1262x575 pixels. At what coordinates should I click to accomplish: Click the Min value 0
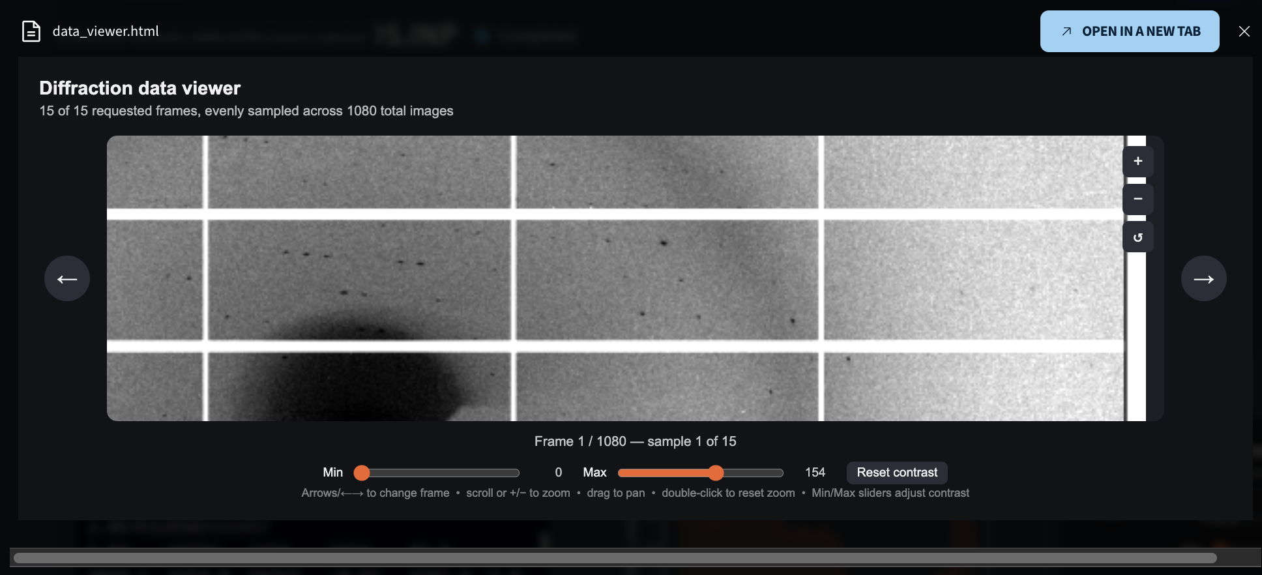(559, 473)
